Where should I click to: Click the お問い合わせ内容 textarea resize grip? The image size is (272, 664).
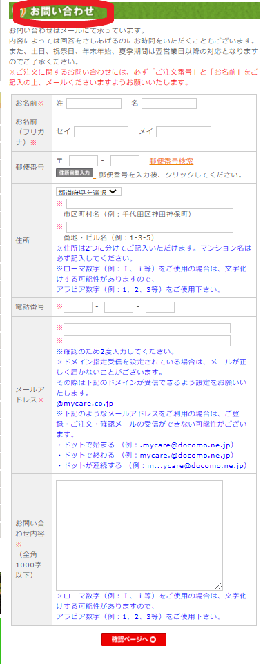coord(219,587)
